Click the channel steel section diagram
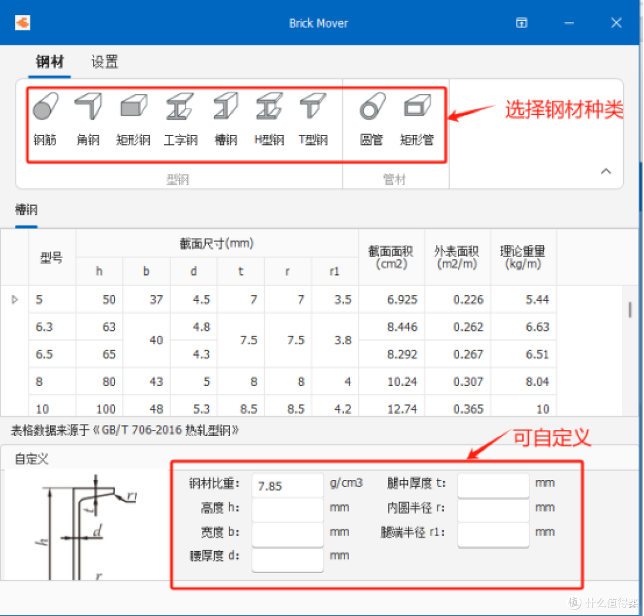Screen dimensions: 644x616 click(x=86, y=528)
